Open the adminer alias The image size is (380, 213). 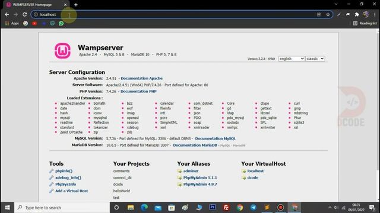191,171
